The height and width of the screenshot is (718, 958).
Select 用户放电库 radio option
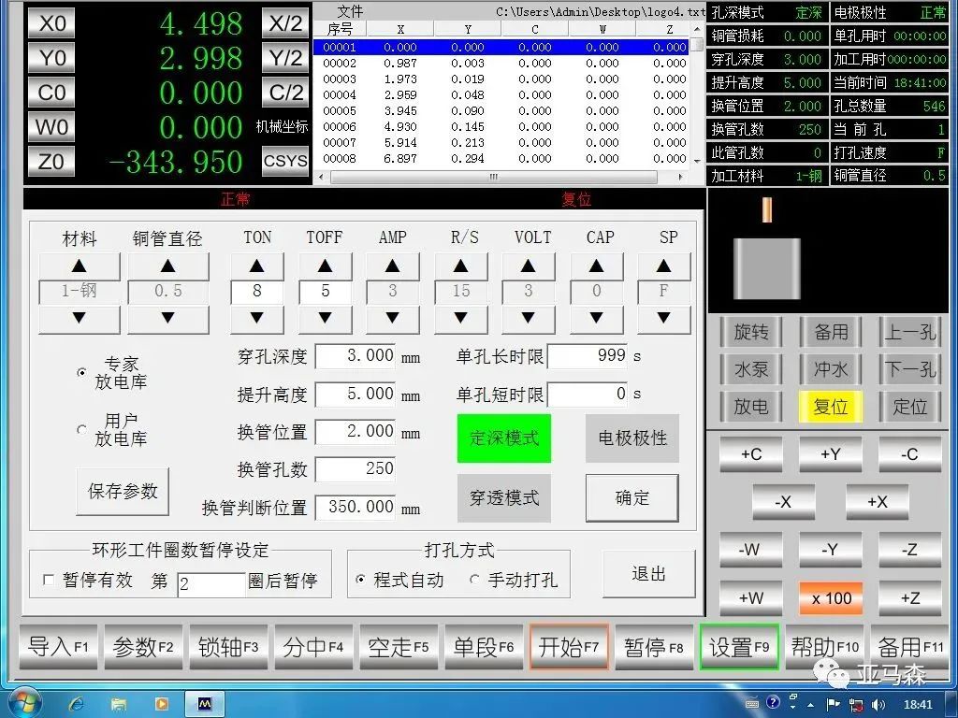pos(81,429)
